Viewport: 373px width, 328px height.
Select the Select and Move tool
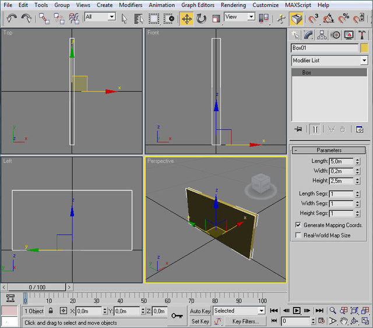(186, 18)
